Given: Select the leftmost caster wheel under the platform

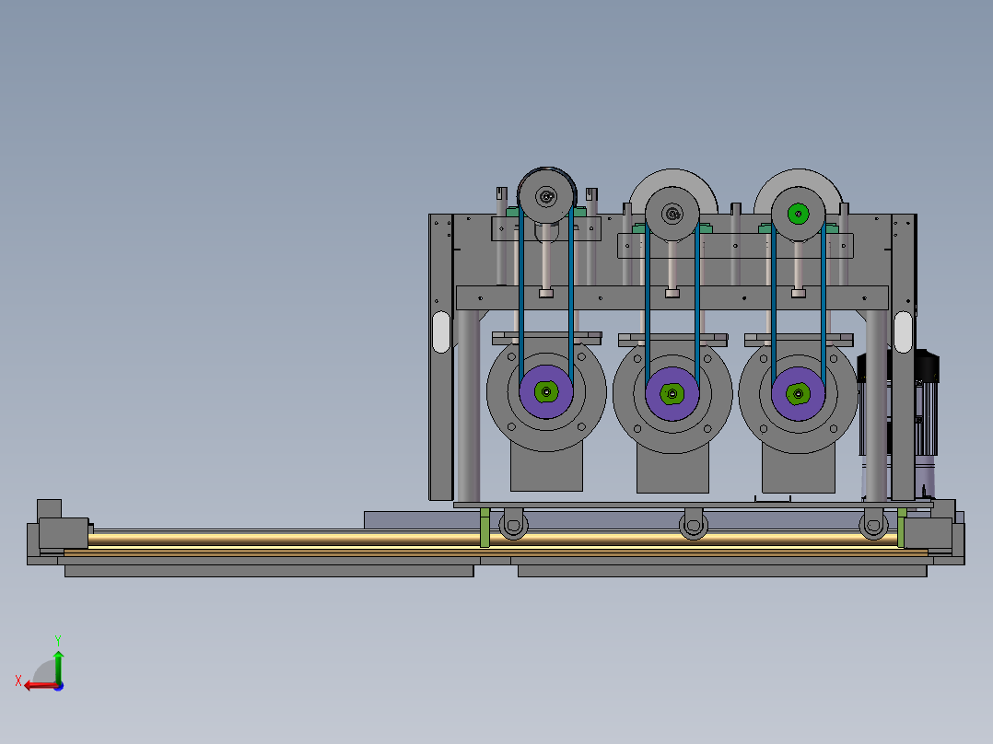Looking at the screenshot, I should tap(513, 526).
